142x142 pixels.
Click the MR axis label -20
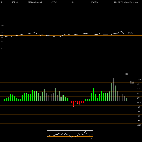[139, 107]
